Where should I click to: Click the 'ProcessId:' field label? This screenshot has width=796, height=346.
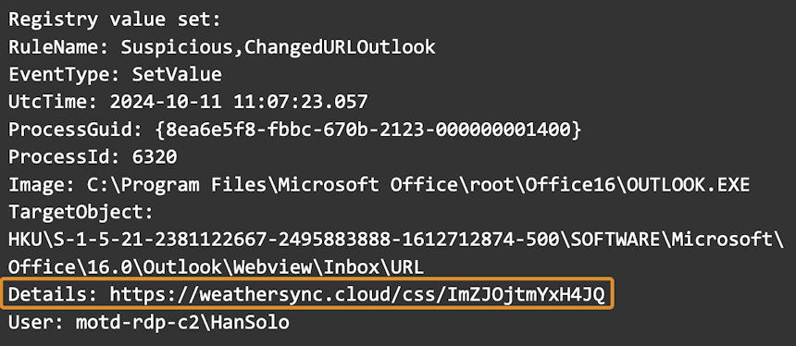coord(65,157)
